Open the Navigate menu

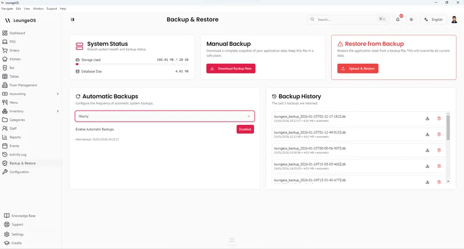(x=7, y=9)
